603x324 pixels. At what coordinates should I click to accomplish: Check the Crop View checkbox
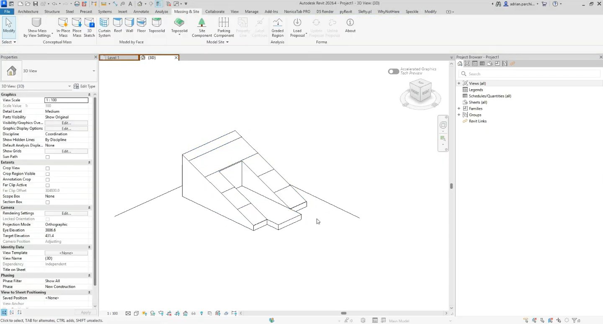(x=47, y=168)
